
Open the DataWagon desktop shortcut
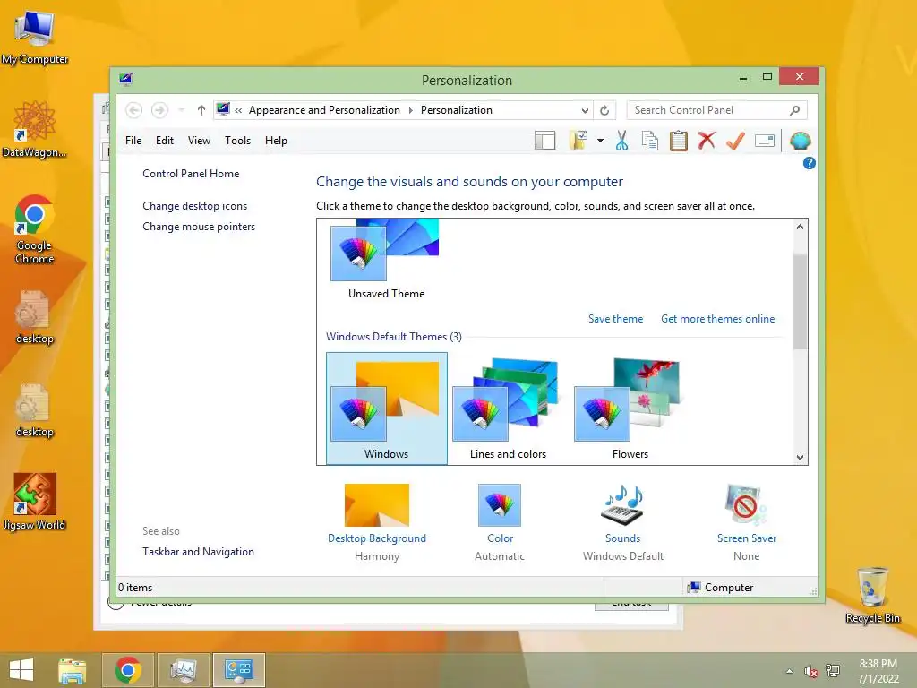pos(35,130)
